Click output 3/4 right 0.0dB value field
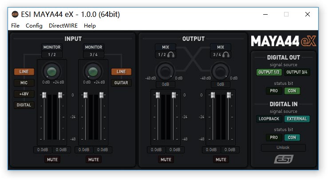Image resolution: width=328 pixels, height=180 pixels. point(230,150)
